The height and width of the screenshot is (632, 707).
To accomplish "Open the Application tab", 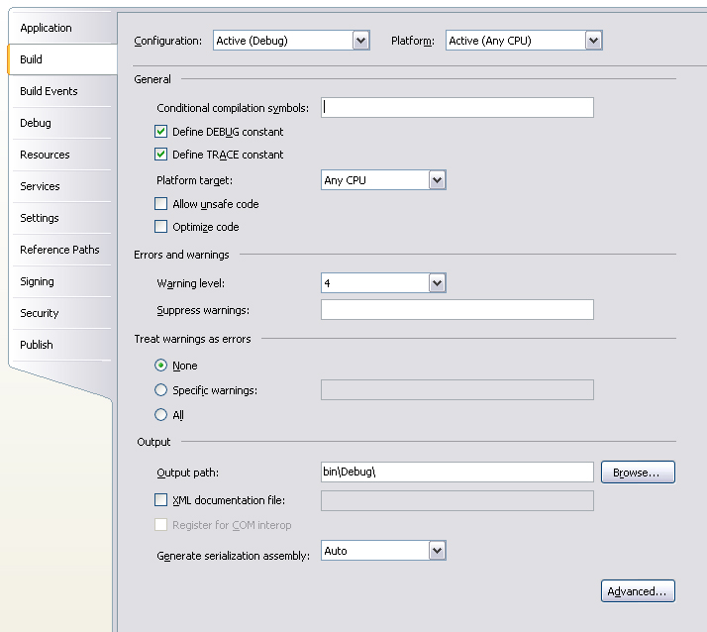I will [x=46, y=28].
